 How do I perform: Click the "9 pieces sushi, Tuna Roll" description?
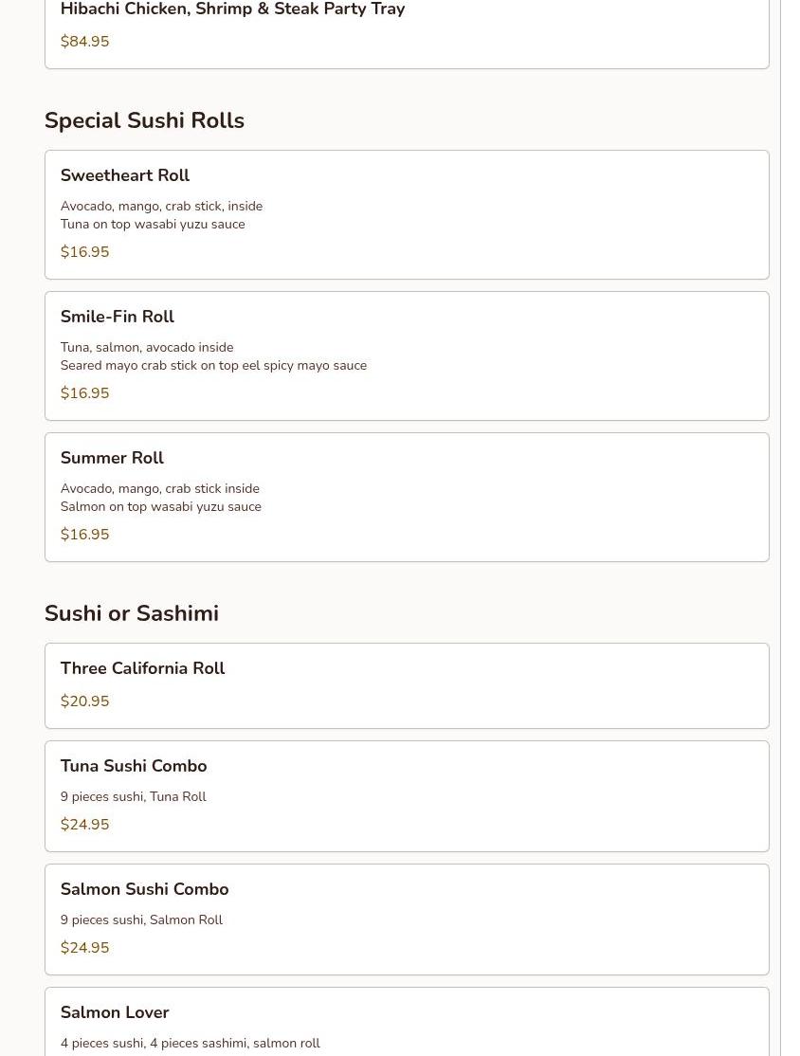tap(133, 797)
